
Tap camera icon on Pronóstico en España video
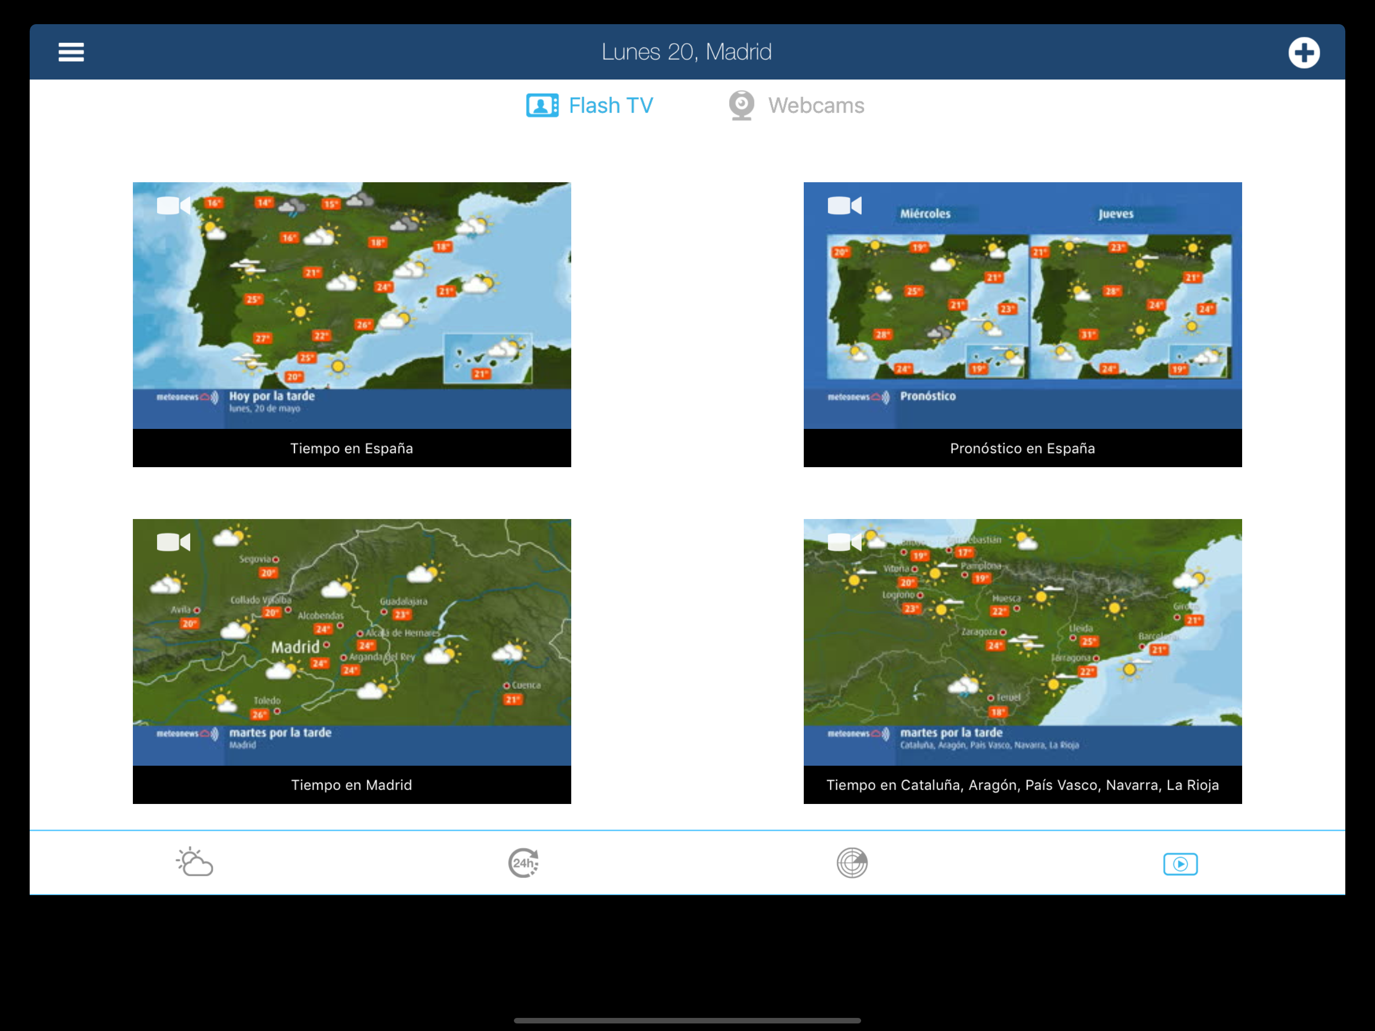pyautogui.click(x=844, y=205)
